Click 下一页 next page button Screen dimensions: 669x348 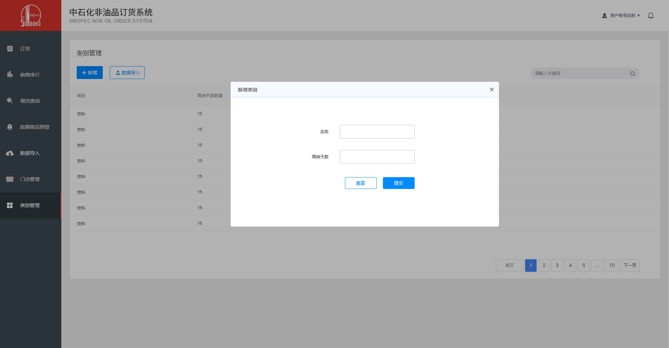pos(630,266)
